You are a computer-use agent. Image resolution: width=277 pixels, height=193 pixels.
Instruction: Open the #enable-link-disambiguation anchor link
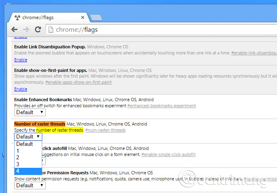(254, 53)
